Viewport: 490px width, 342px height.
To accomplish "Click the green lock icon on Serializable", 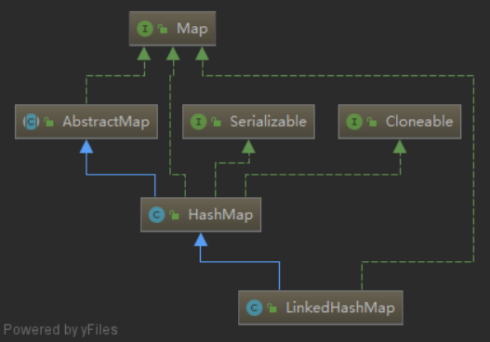I will (x=217, y=122).
